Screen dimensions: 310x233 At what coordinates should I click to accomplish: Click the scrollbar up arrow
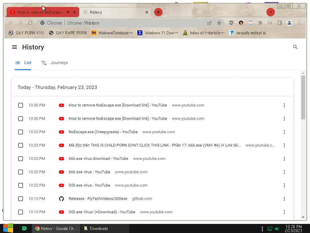tap(303, 73)
